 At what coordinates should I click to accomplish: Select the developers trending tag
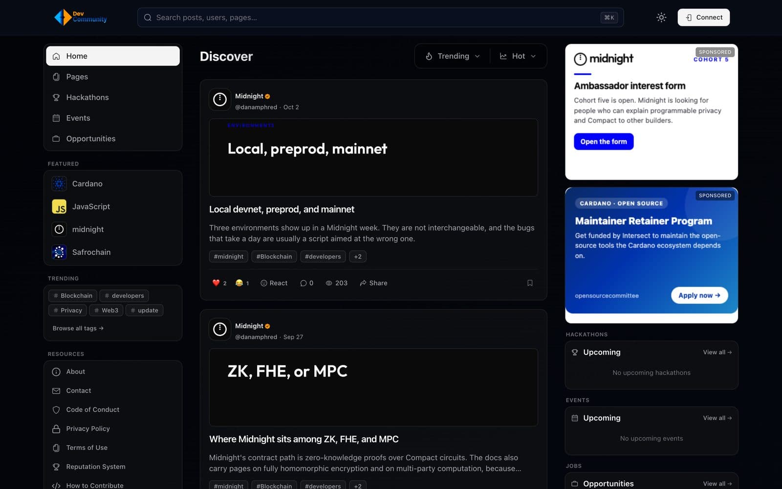pos(124,295)
